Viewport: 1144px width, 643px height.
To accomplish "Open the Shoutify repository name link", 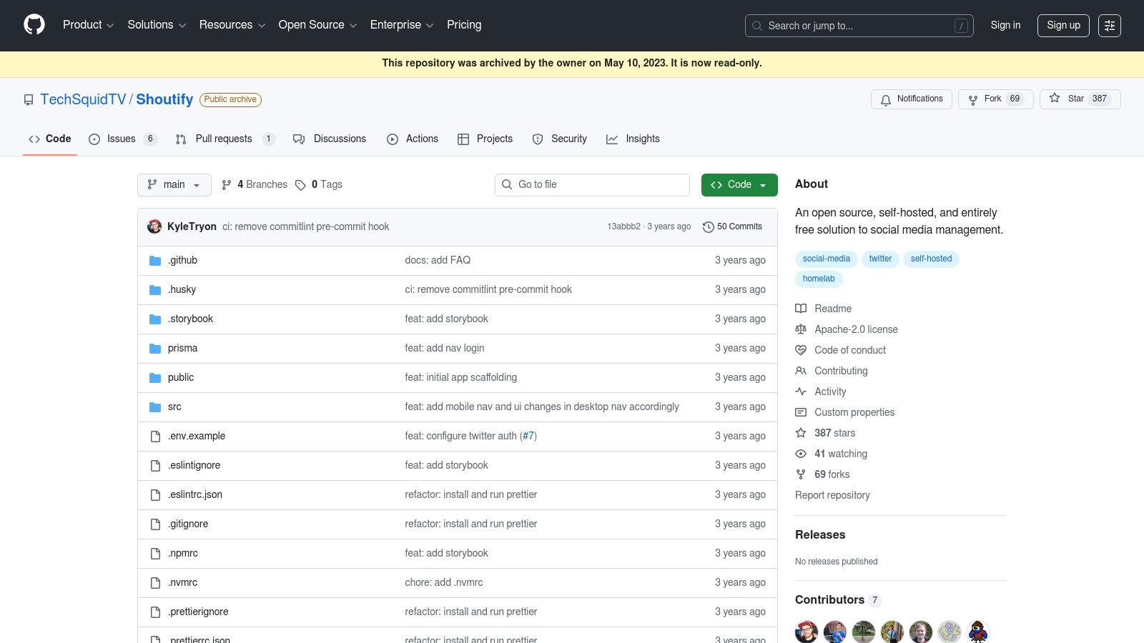I will coord(164,99).
